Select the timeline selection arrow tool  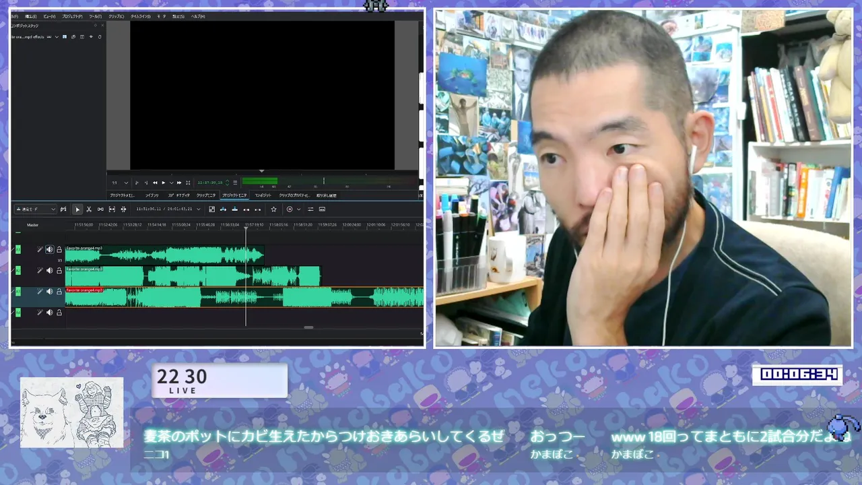tap(77, 209)
